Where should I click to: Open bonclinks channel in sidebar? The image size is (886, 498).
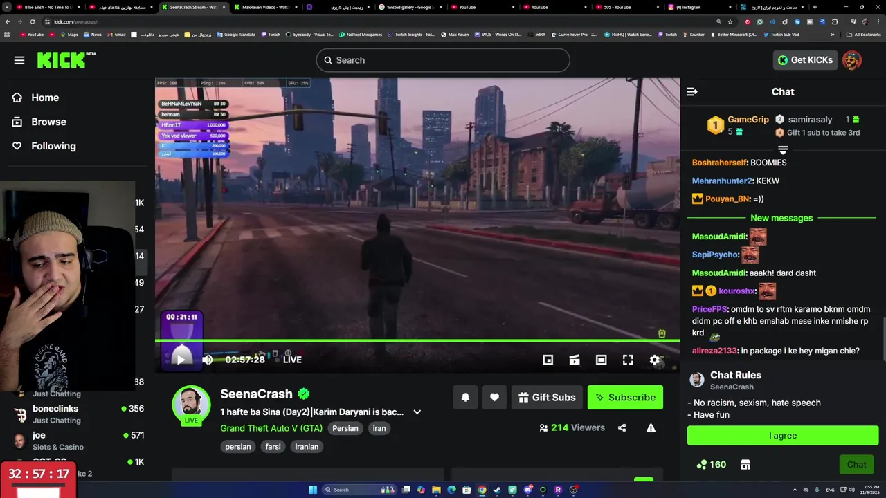(78, 414)
